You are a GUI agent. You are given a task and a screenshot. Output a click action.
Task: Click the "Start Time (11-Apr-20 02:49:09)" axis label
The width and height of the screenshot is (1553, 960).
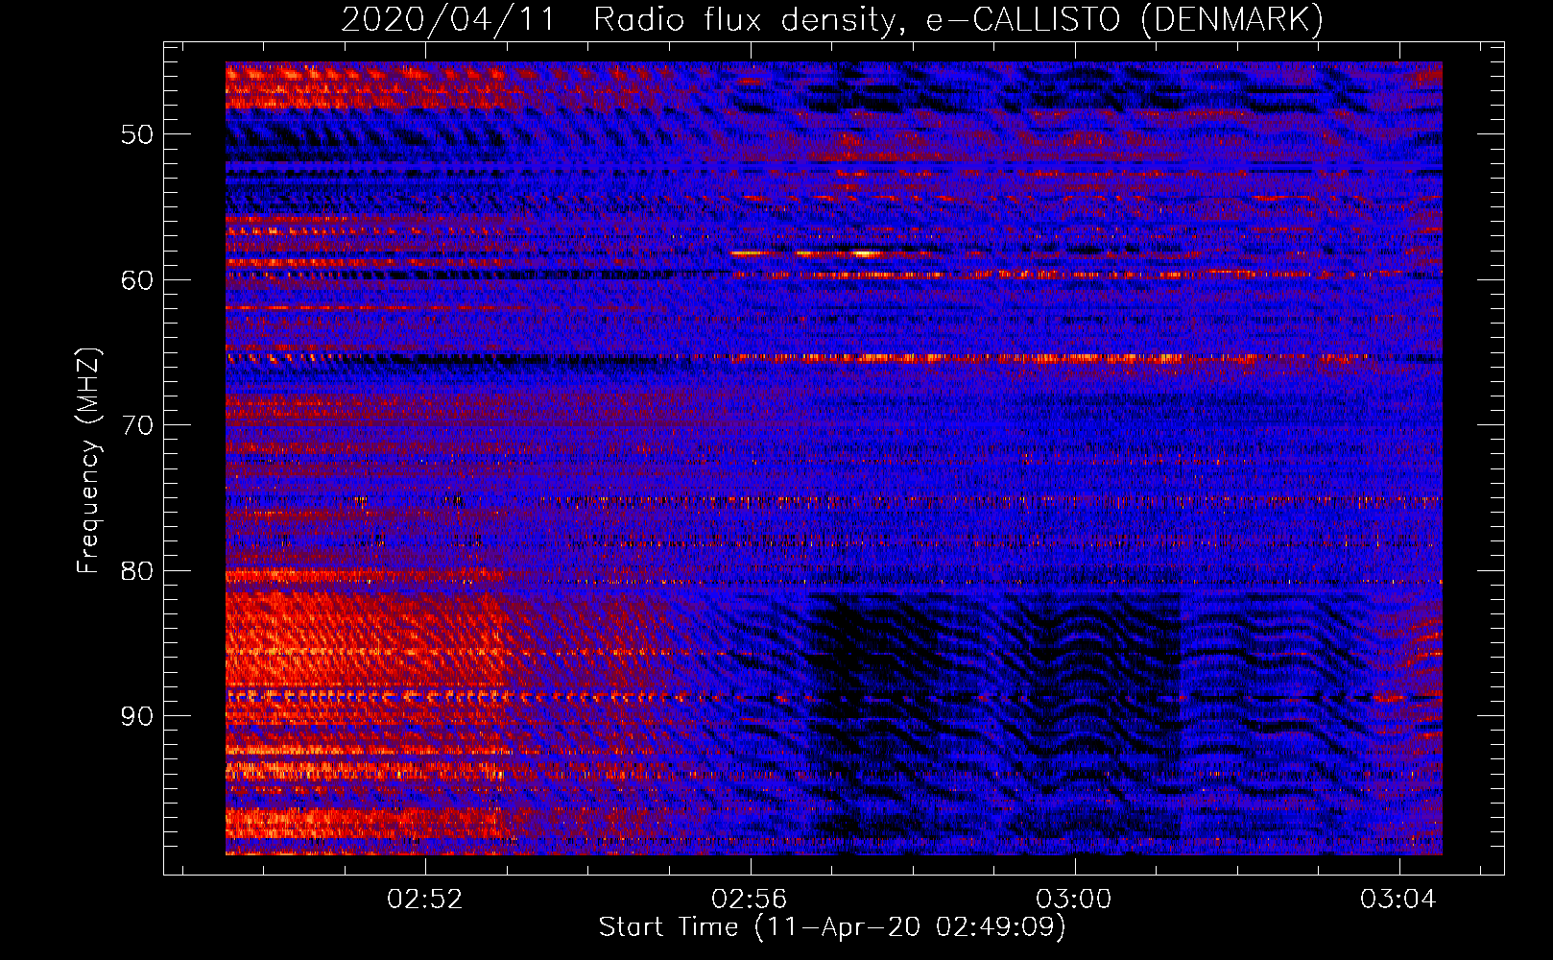click(832, 927)
